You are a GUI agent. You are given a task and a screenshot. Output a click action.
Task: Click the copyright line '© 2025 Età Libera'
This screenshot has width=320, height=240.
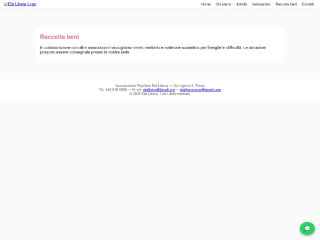(160, 94)
